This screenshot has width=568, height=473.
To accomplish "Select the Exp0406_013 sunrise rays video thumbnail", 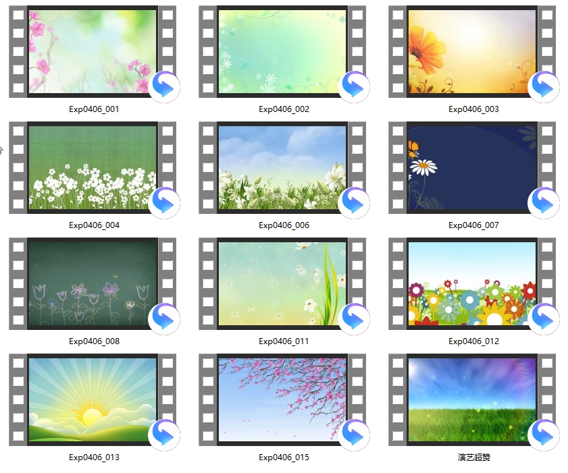I will (93, 400).
